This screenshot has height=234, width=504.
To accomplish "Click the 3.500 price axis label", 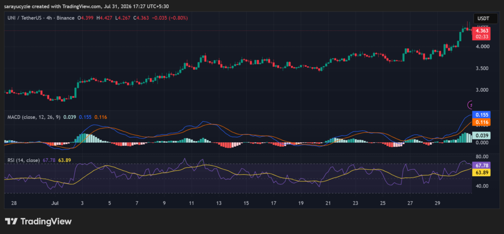I will 482,68.
